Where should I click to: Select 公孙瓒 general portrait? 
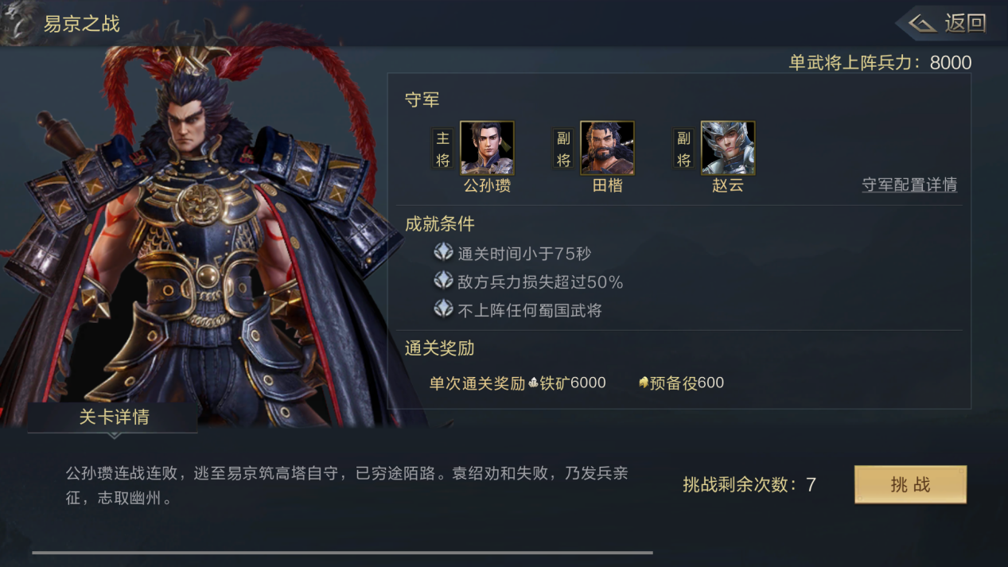487,148
